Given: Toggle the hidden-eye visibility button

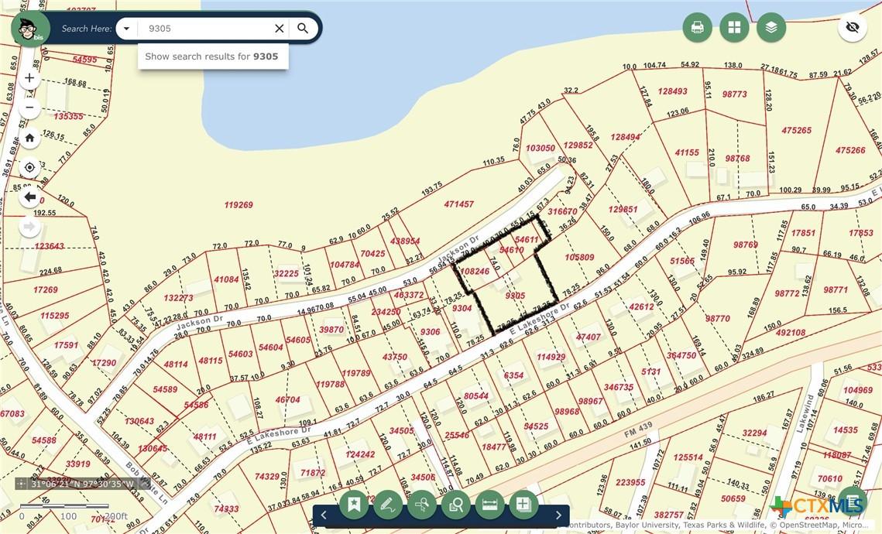Looking at the screenshot, I should coord(853,27).
